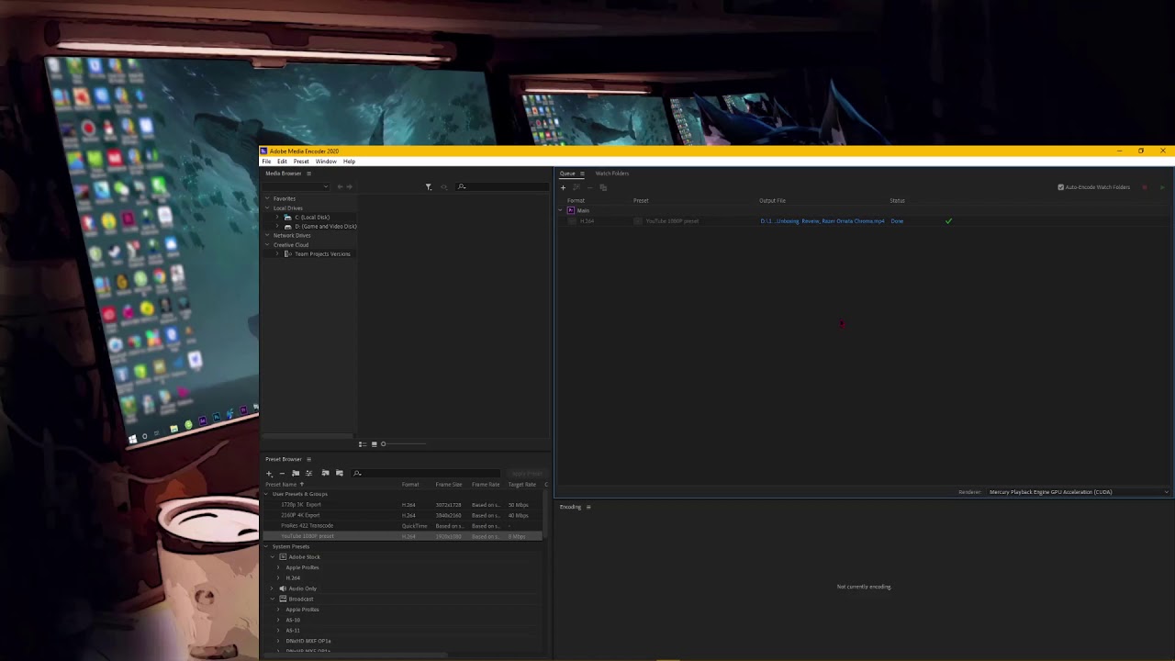Click the remove minus icon in Queue
The image size is (1175, 661).
pyautogui.click(x=590, y=187)
